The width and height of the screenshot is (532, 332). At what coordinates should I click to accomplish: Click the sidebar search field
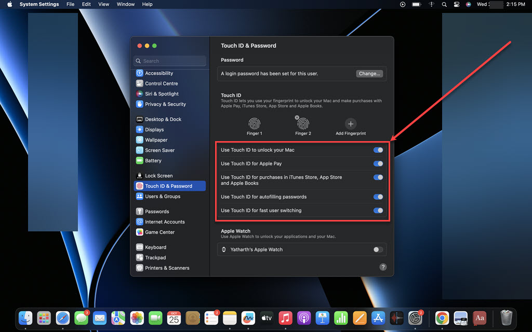[169, 61]
